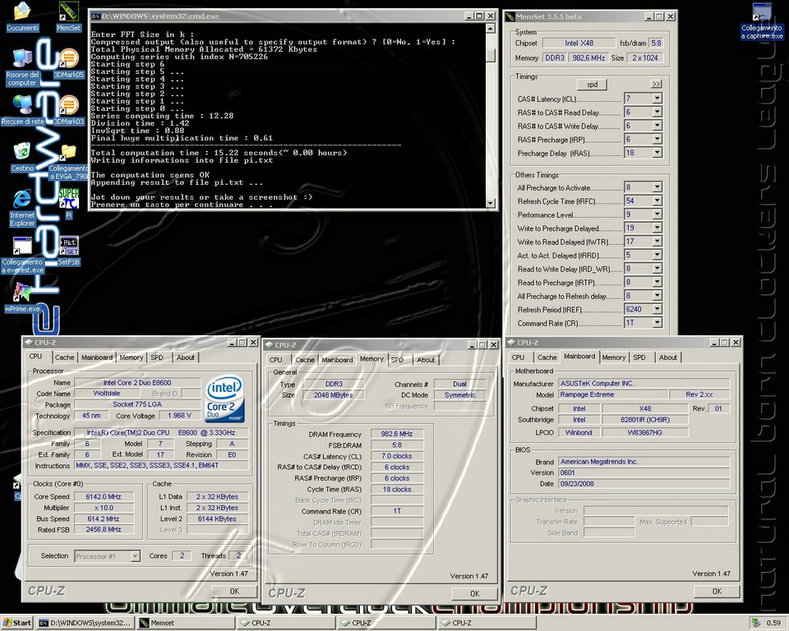
Task: Click the system tray icon beside the clock
Action: tap(756, 623)
